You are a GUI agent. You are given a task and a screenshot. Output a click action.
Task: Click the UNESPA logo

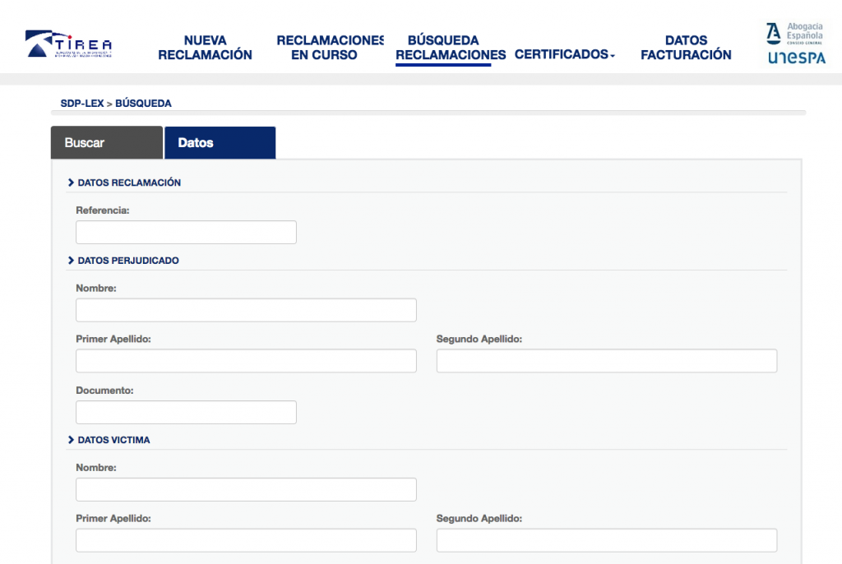(796, 58)
